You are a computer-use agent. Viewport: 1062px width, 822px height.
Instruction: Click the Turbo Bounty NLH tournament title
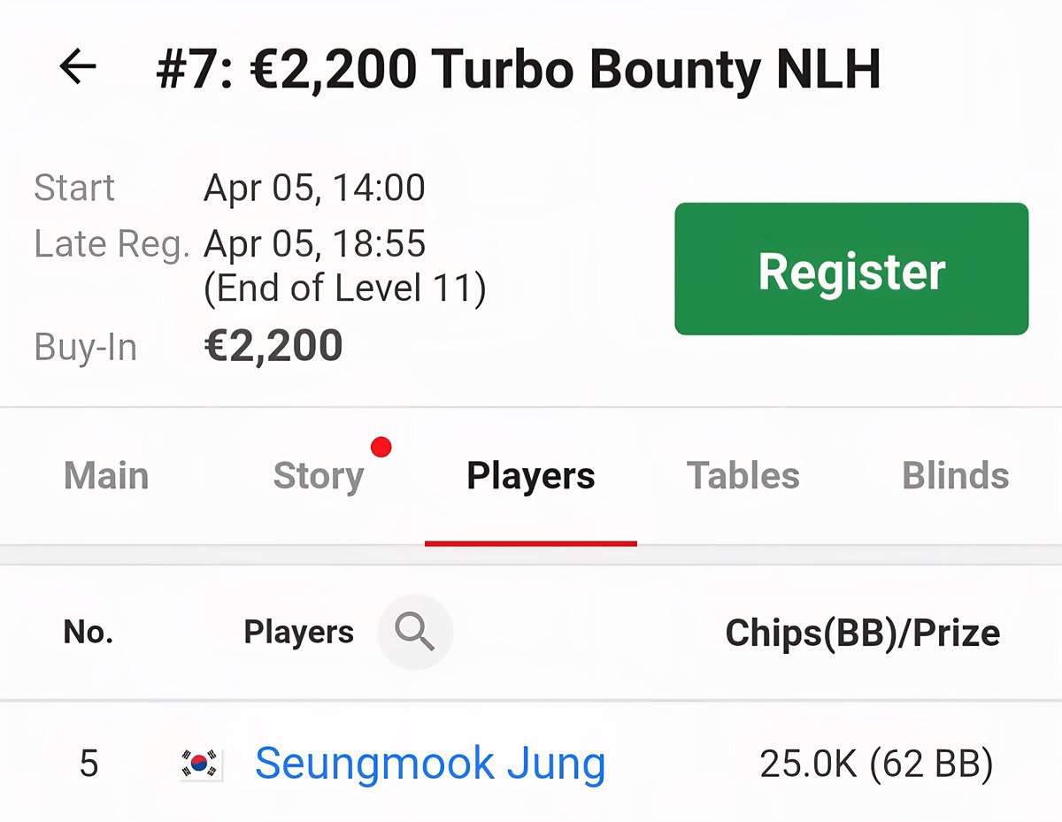pos(518,69)
